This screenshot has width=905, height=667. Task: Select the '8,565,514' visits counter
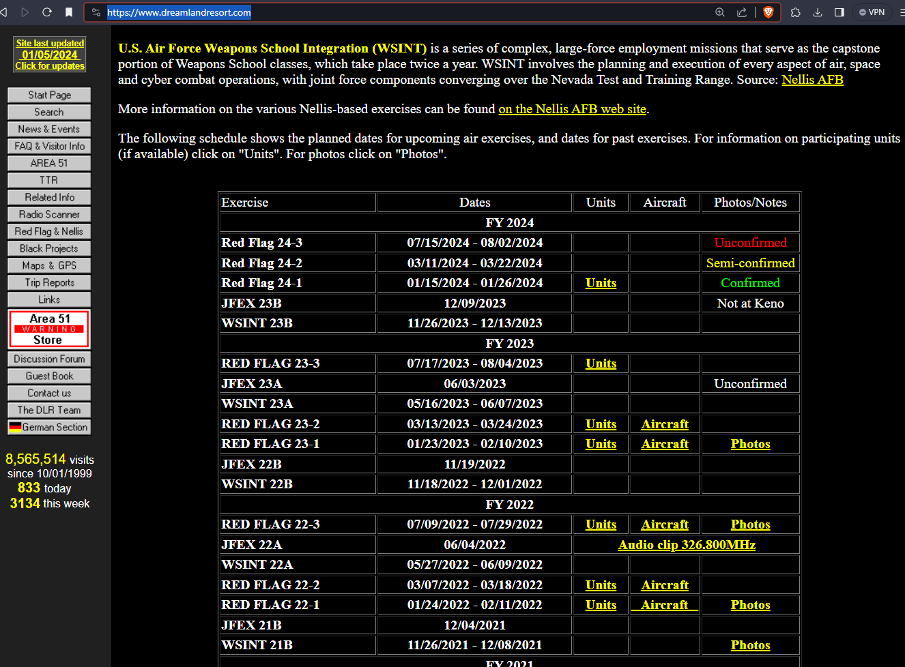pos(35,459)
